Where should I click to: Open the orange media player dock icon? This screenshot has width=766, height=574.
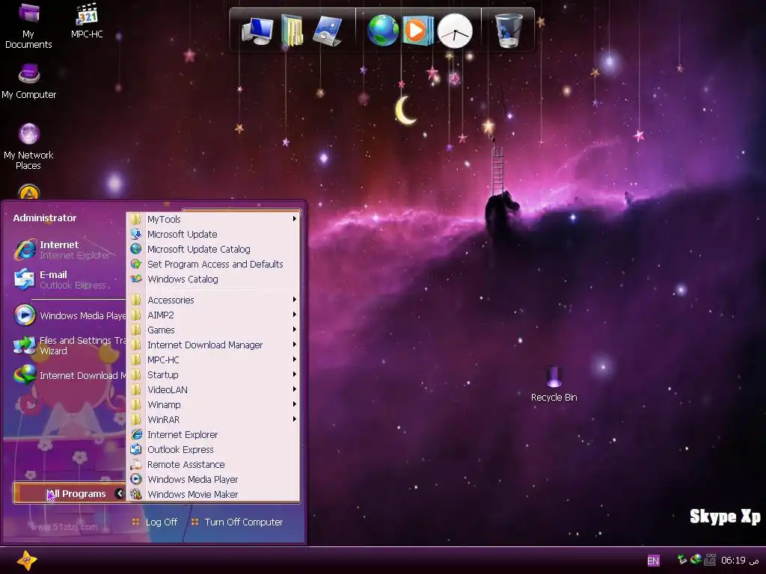417,31
